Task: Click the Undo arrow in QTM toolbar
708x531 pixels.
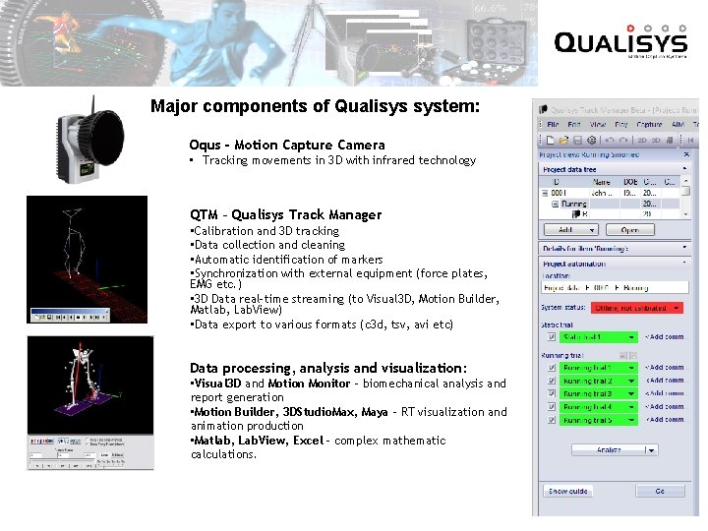Action: tap(609, 141)
